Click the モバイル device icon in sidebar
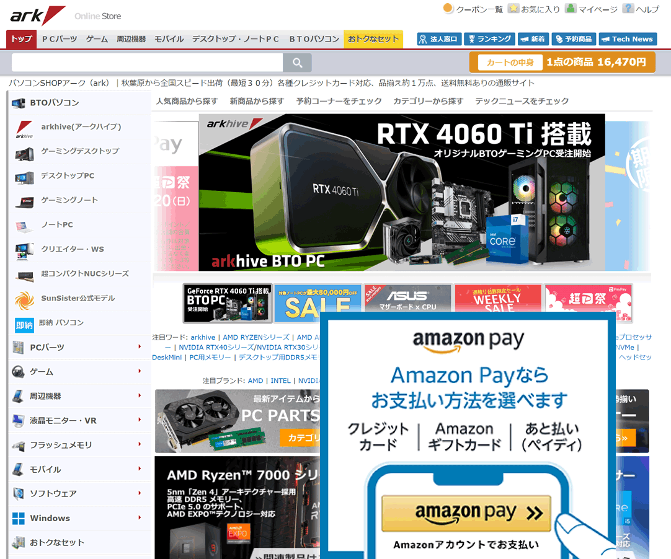671x559 pixels. pyautogui.click(x=19, y=469)
